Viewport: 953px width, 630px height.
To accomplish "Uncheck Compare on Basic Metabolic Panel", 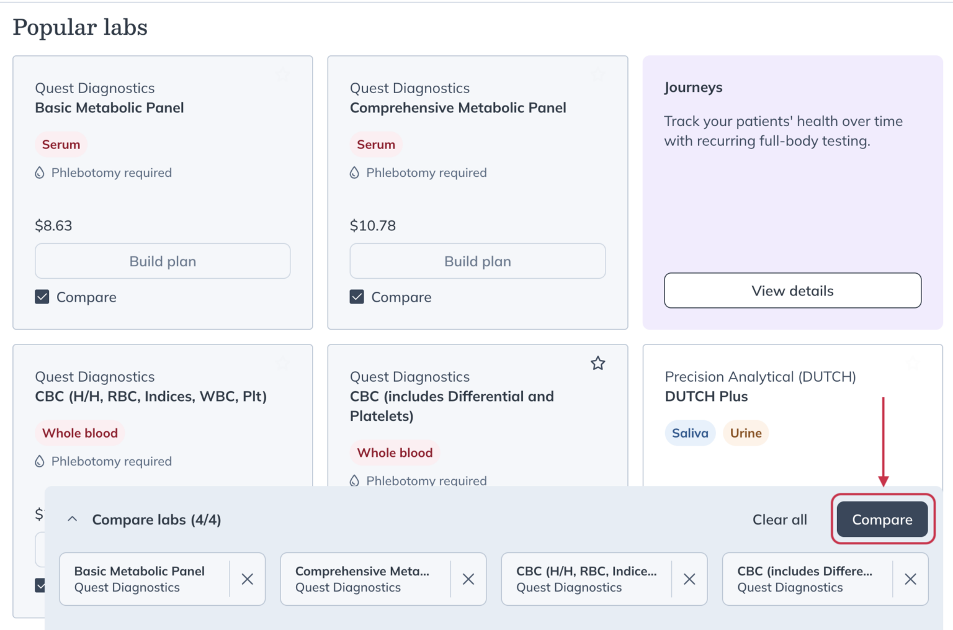I will tap(42, 297).
